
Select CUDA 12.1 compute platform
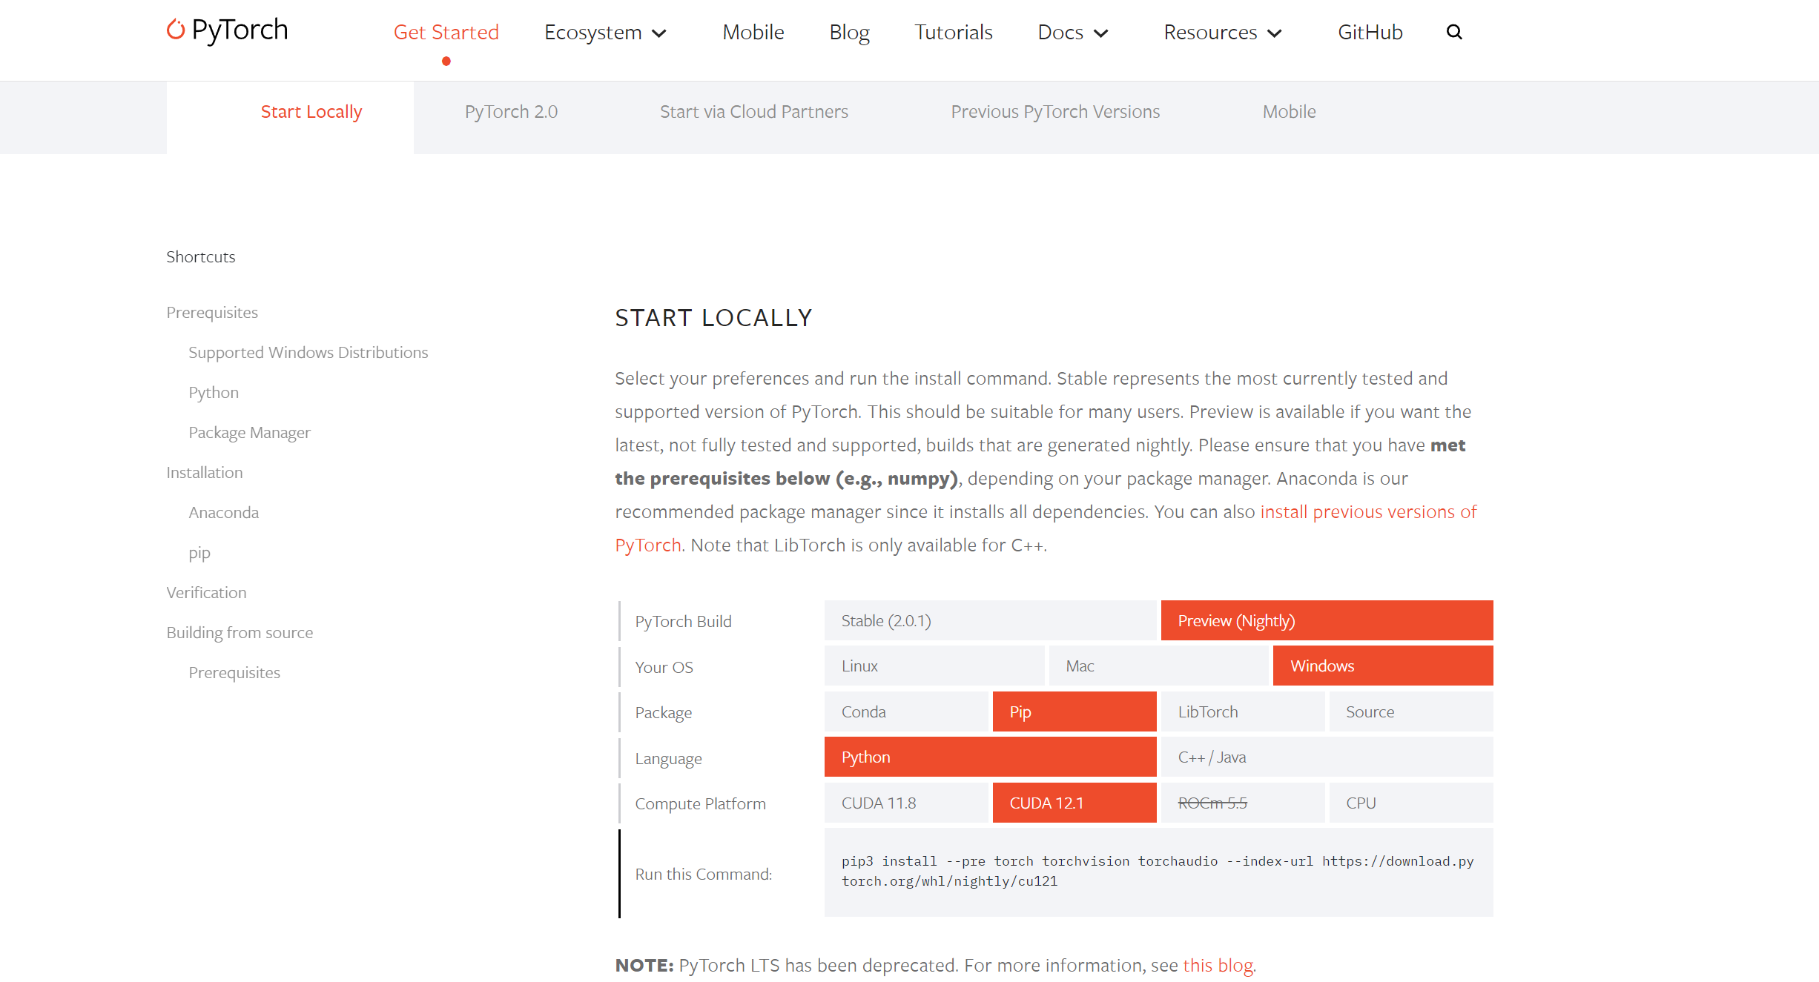pos(1074,803)
